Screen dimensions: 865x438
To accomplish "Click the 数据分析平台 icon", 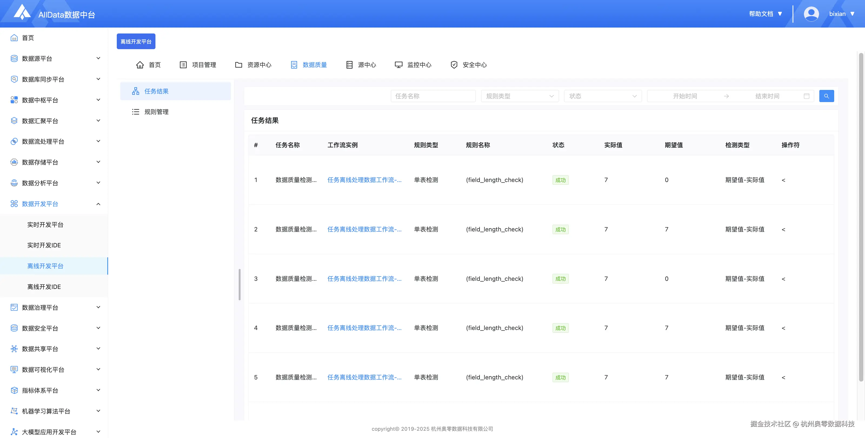I will pos(14,183).
